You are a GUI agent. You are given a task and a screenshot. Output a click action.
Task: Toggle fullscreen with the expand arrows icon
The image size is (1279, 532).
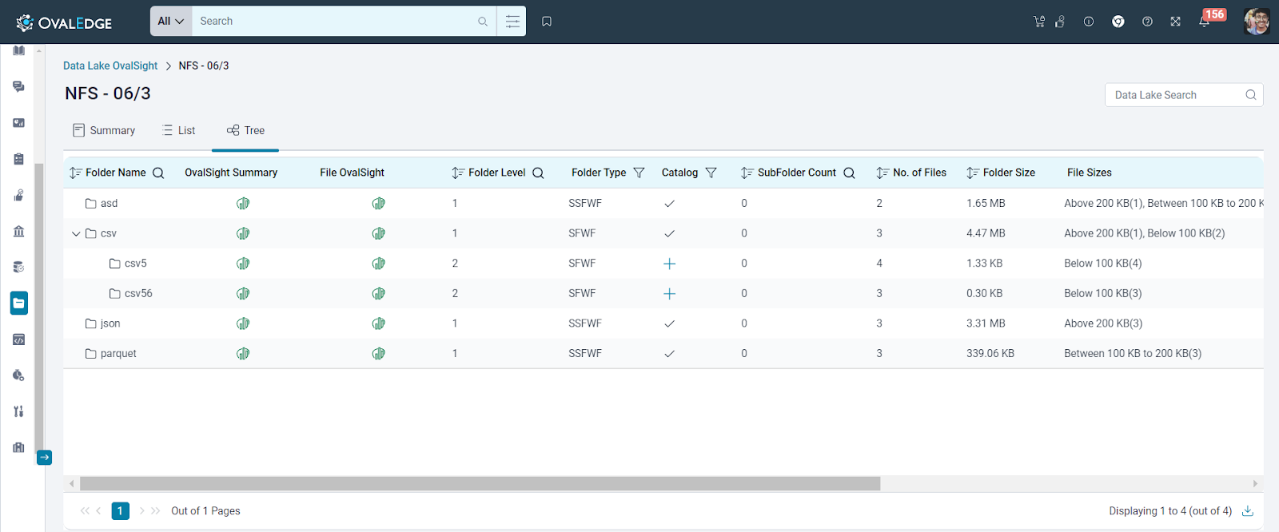click(x=1176, y=22)
